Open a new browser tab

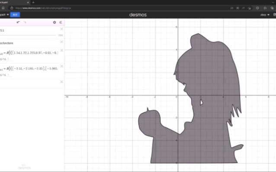point(33,2)
